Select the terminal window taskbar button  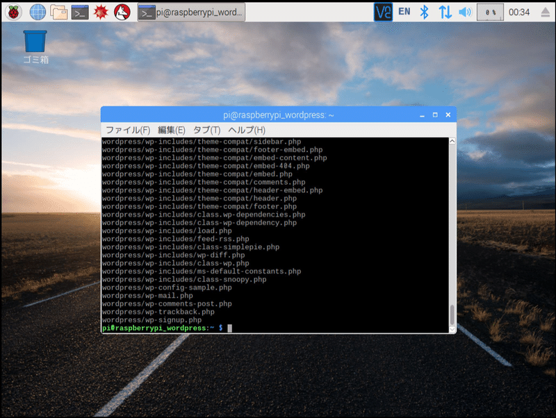tap(192, 12)
